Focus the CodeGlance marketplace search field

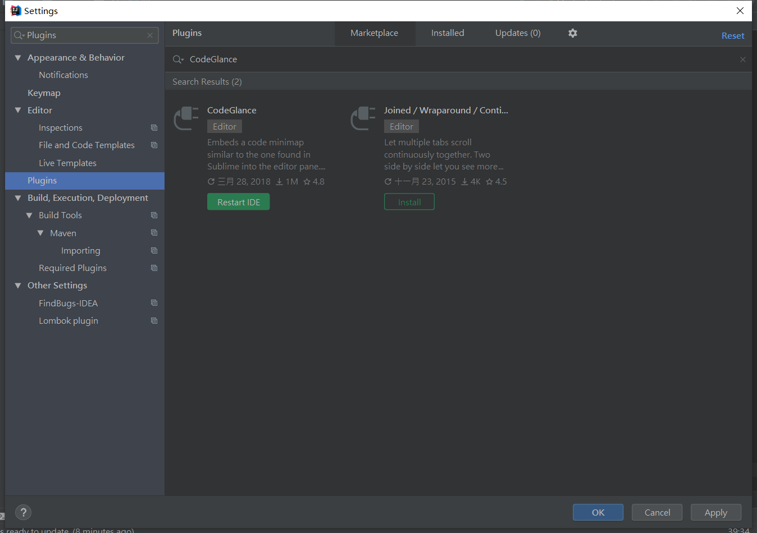tap(458, 59)
